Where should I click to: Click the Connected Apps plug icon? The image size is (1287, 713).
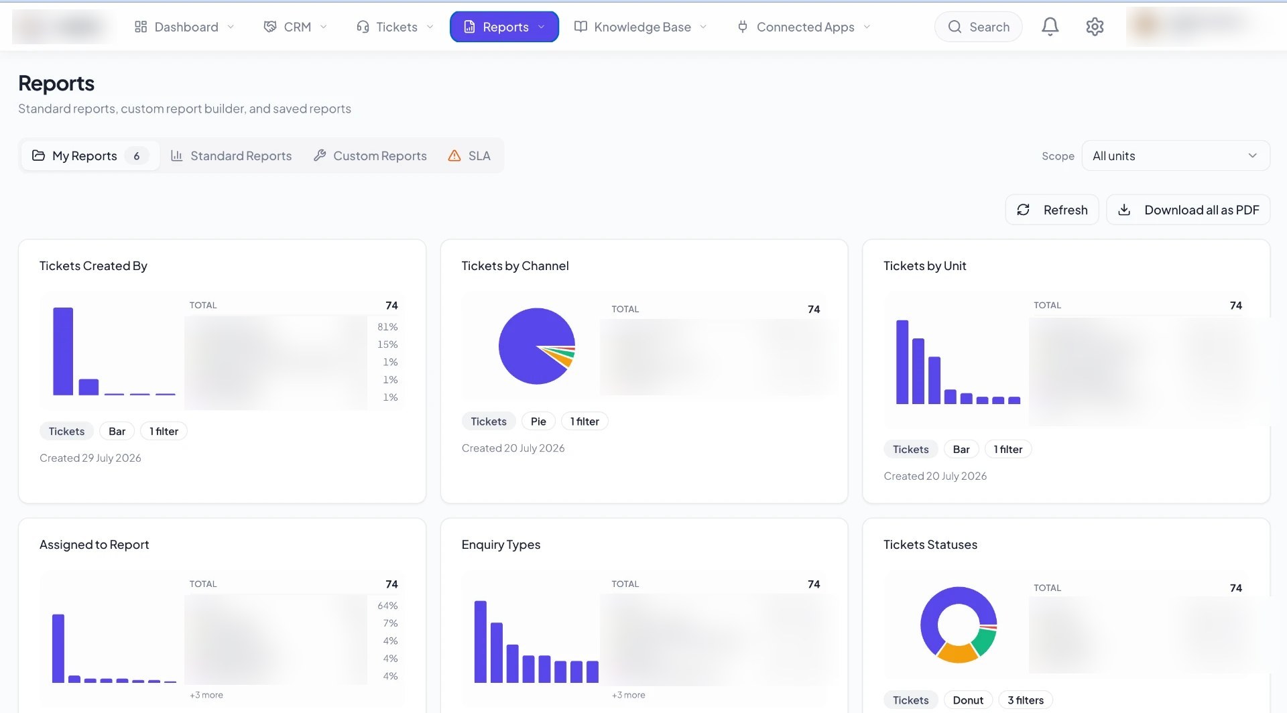(x=742, y=27)
